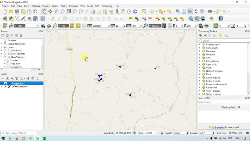The width and height of the screenshot is (250, 141).
Task: Select the Pan Map hand tool
Action: coord(44,11)
